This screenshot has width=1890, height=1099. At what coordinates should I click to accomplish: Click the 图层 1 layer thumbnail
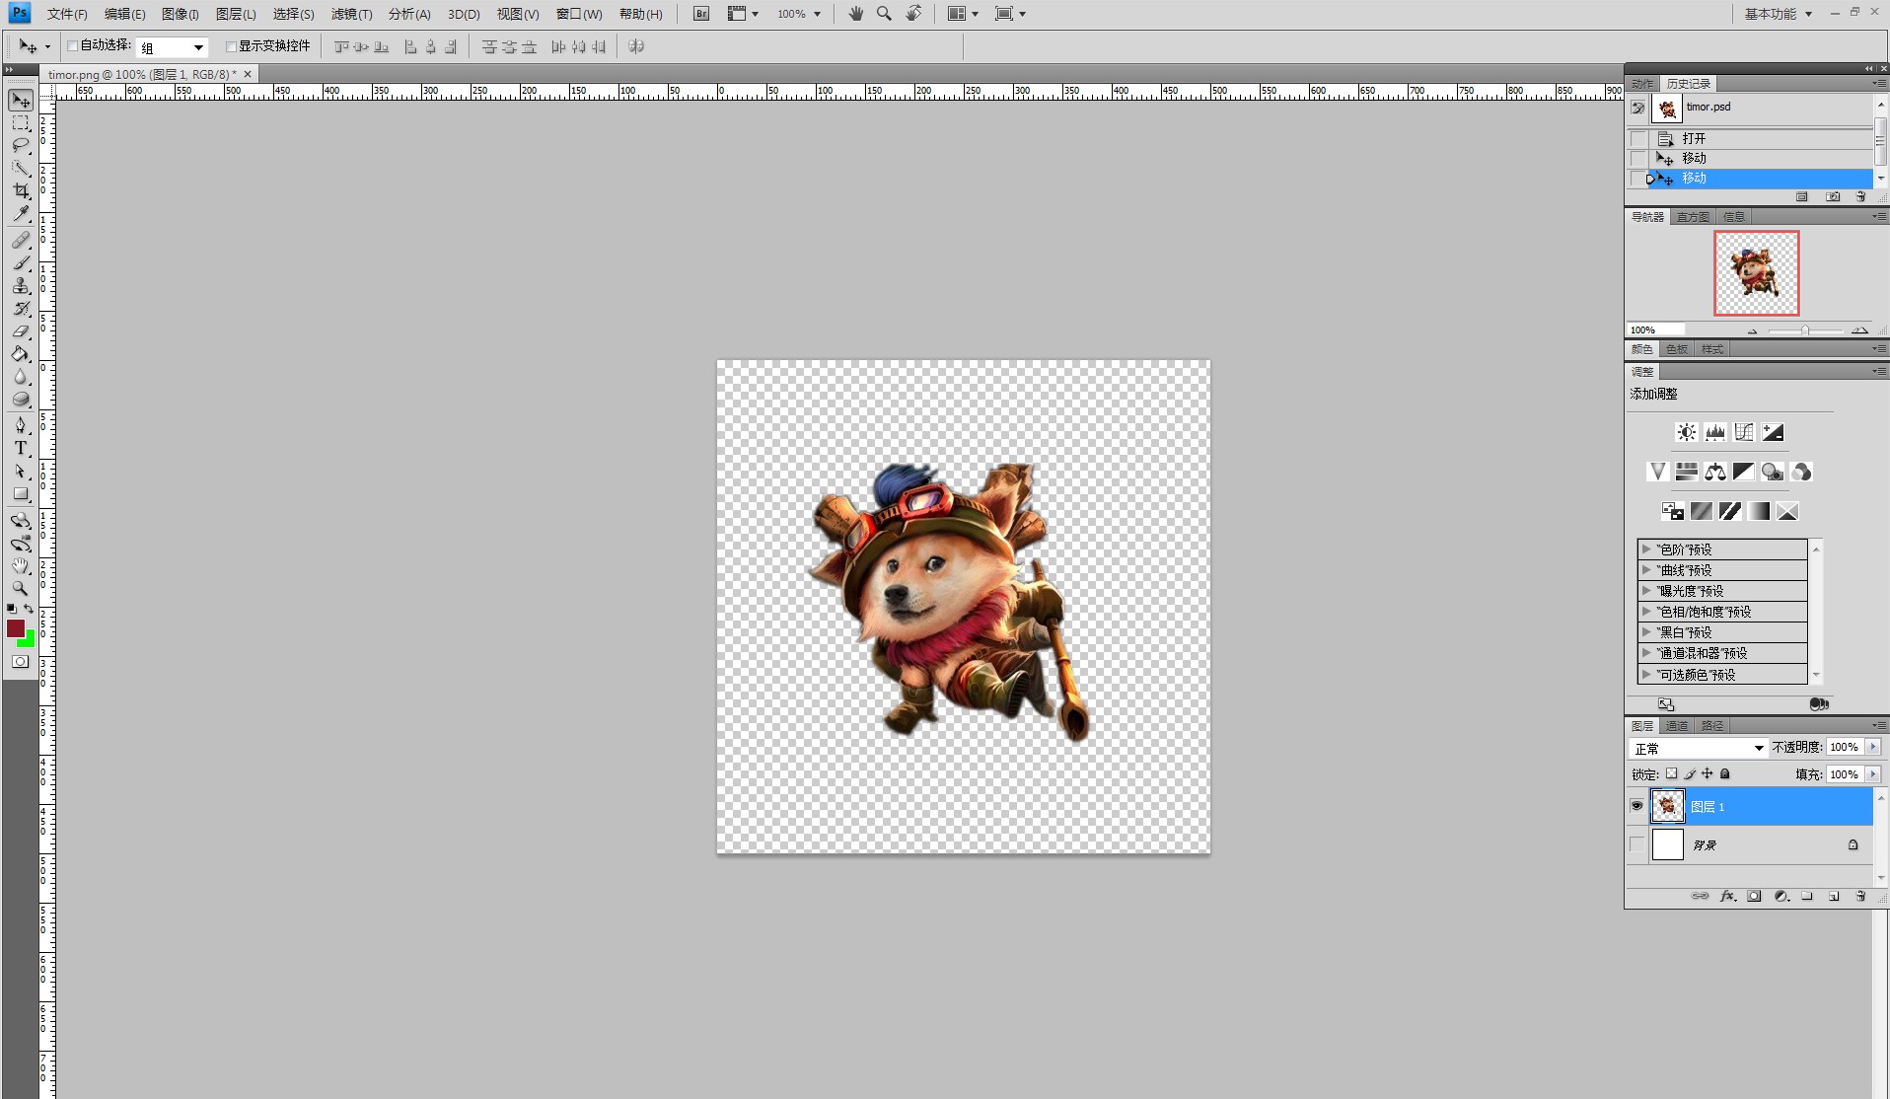(x=1667, y=806)
